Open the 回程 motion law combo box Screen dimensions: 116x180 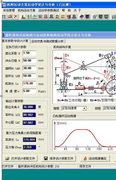click(x=110, y=108)
